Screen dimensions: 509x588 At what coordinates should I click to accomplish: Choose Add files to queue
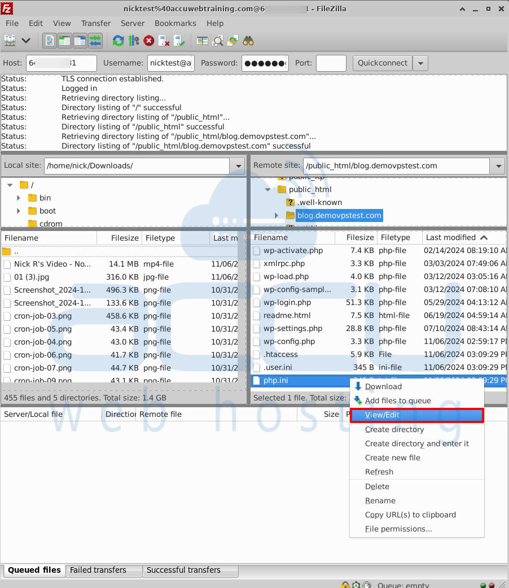click(x=417, y=401)
